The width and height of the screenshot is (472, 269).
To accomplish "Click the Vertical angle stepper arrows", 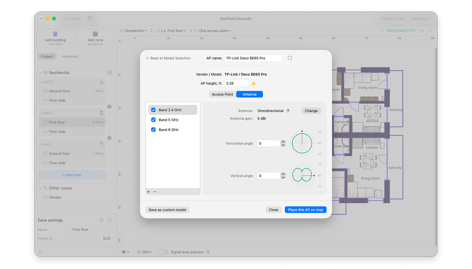I will [x=283, y=176].
